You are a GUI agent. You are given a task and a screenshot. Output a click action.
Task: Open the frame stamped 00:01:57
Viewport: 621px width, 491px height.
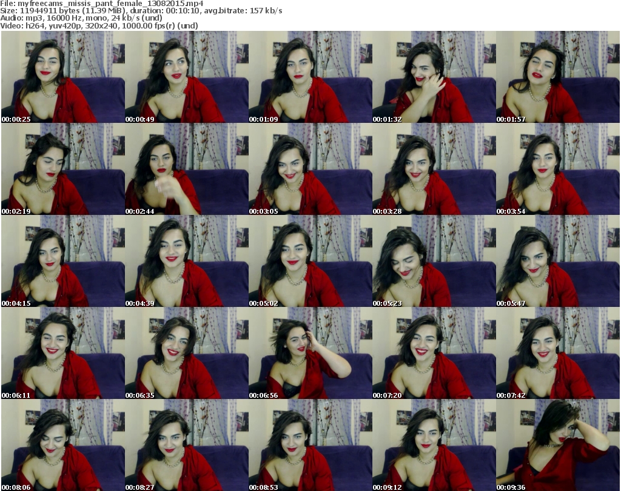(558, 77)
